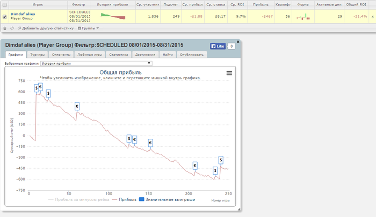Open the История прибыли chart selector dropdown
This screenshot has width=376, height=217.
coord(96,63)
